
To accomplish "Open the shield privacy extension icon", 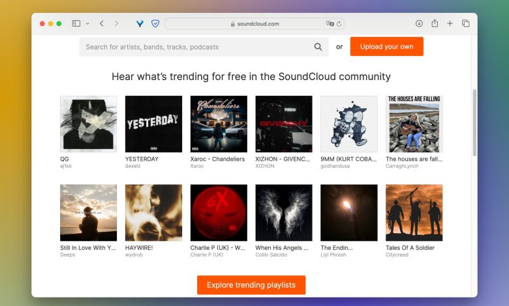I will click(155, 23).
